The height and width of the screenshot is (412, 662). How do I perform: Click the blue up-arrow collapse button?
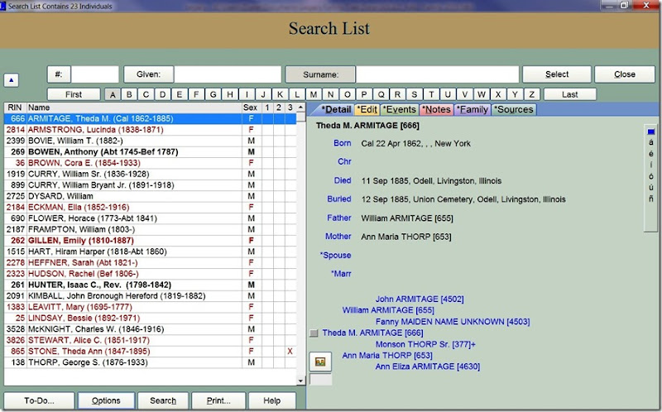click(12, 79)
